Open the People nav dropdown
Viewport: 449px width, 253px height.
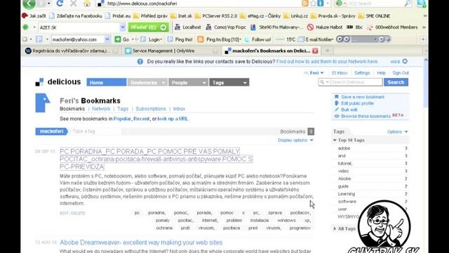point(204,83)
